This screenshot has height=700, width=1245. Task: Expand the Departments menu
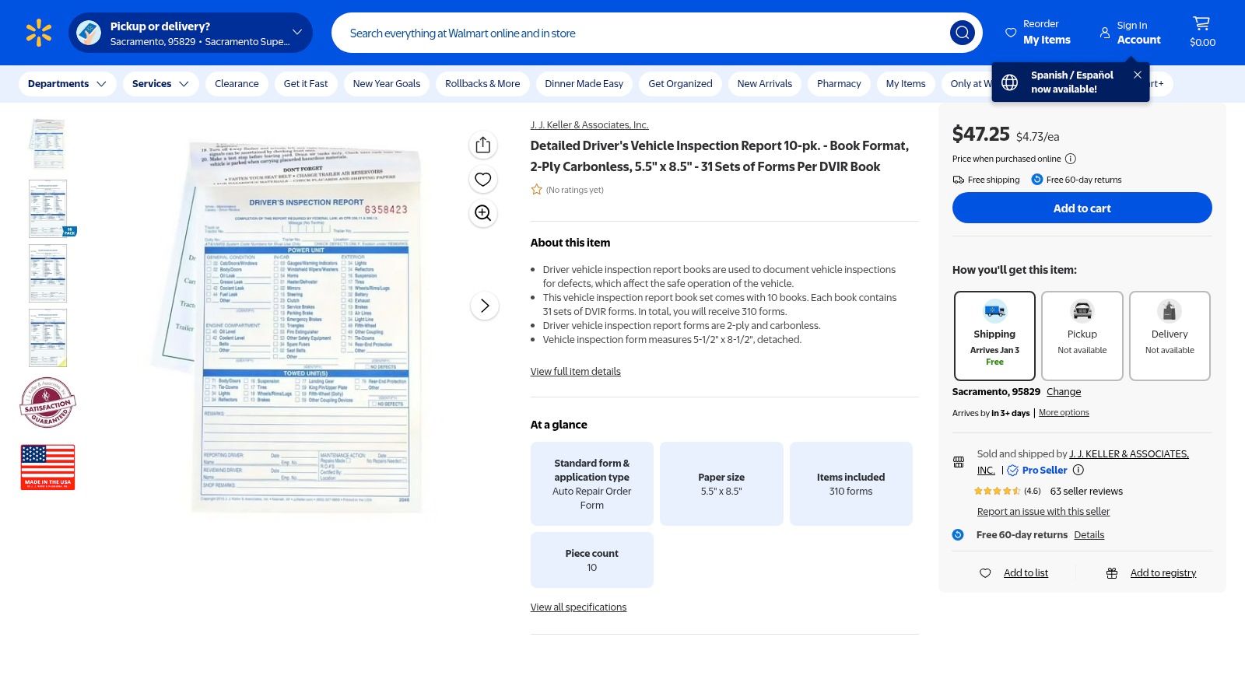tap(67, 84)
